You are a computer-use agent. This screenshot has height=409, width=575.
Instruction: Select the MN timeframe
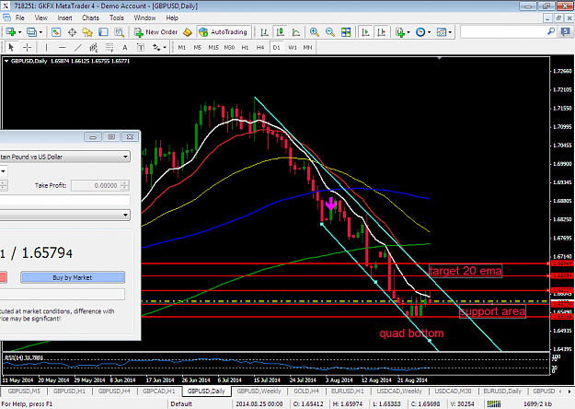(307, 47)
